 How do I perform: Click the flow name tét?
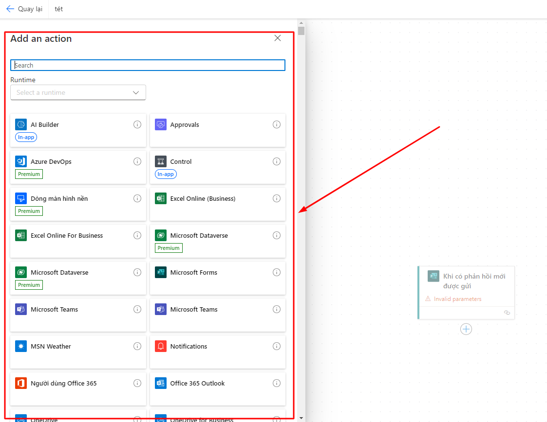pos(58,9)
